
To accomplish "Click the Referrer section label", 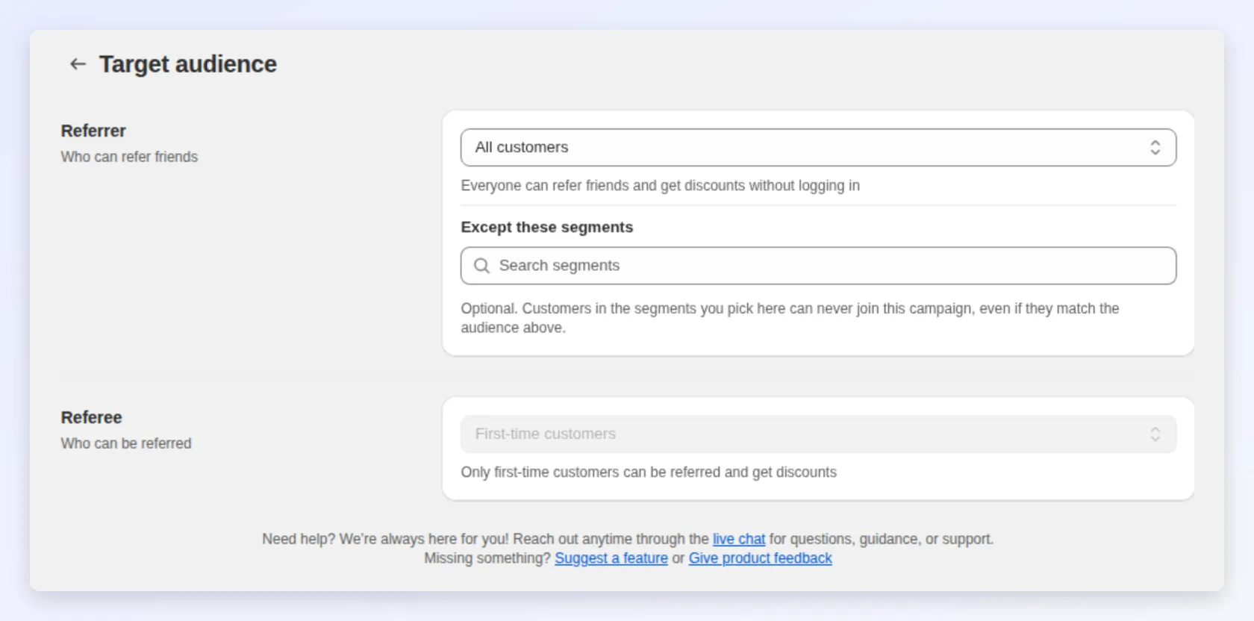I will (93, 131).
